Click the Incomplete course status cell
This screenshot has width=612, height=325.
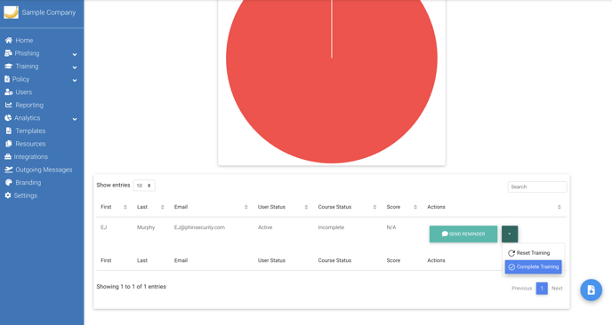coord(331,227)
